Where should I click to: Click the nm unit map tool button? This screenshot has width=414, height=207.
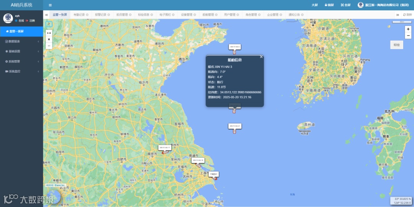click(49, 46)
